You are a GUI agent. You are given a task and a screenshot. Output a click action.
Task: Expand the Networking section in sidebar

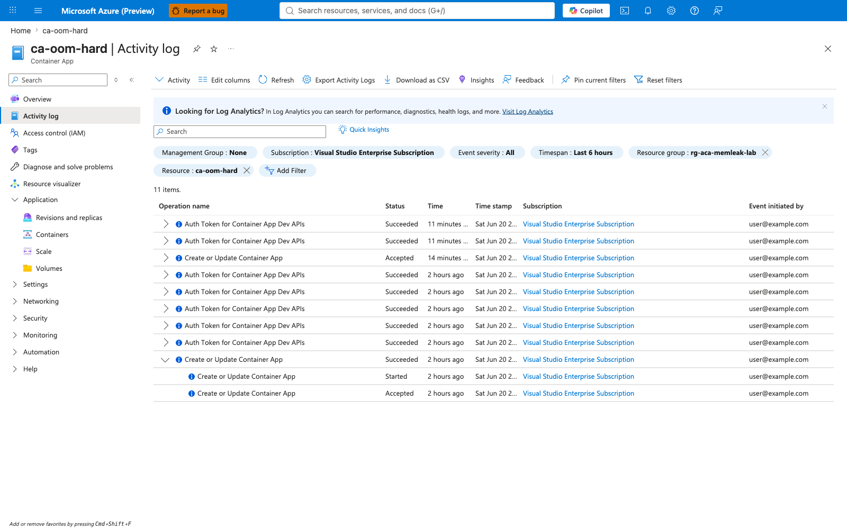15,302
